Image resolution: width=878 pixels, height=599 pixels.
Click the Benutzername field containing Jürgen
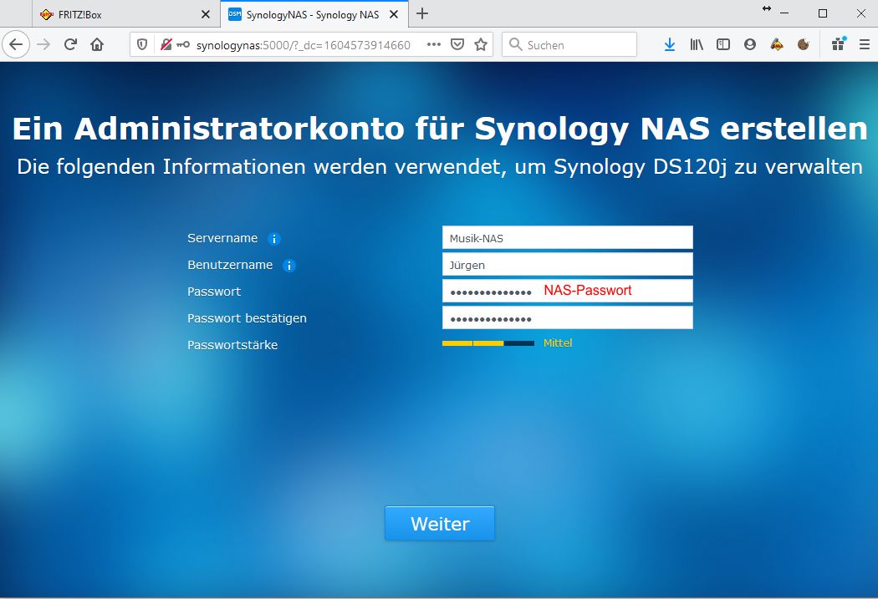[x=567, y=265]
